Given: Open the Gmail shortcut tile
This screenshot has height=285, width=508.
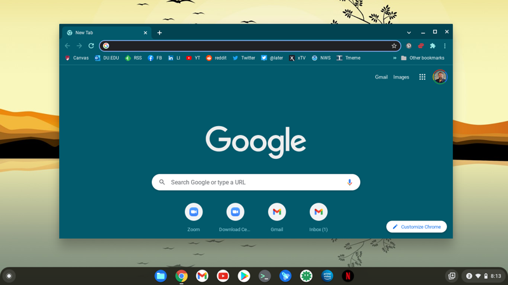Looking at the screenshot, I should (277, 217).
